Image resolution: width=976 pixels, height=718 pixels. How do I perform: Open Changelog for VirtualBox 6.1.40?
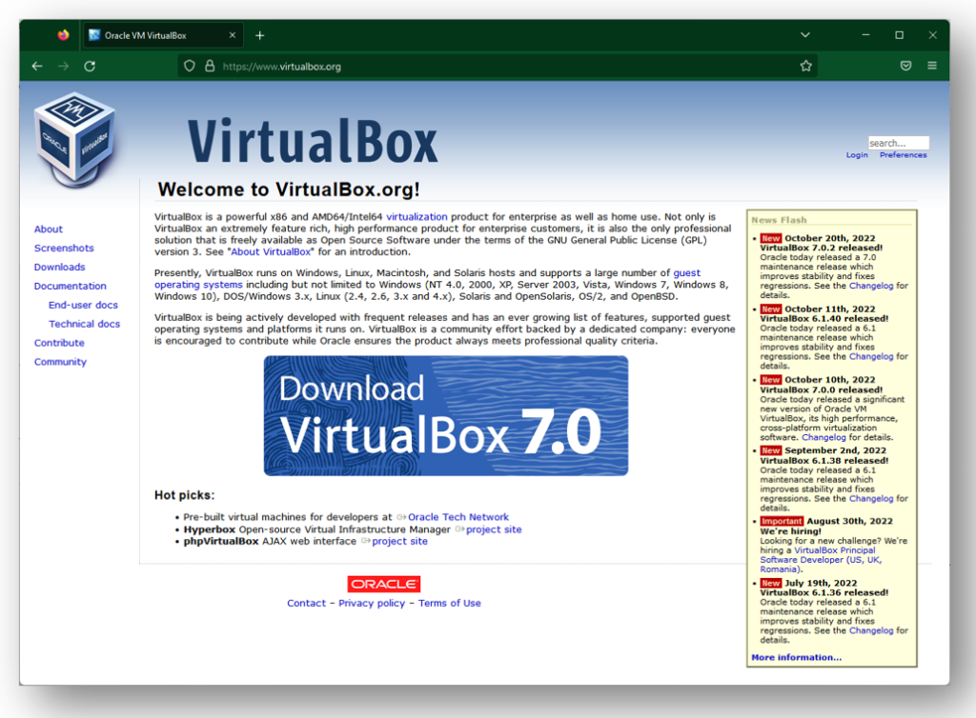click(871, 357)
